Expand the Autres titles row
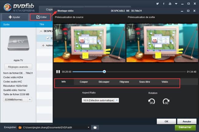This screenshot has height=132, width=199. pos(43,45)
